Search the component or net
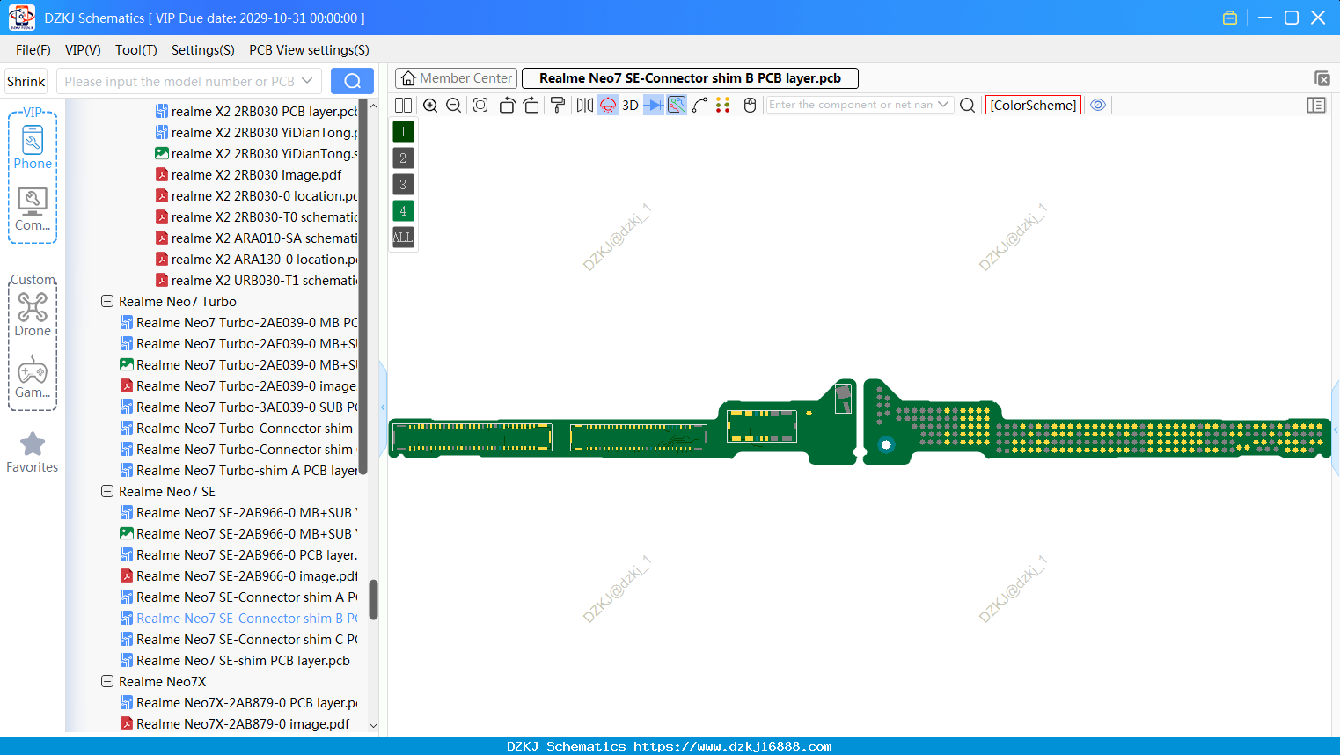Viewport: 1340px width, 755px height. coord(967,105)
